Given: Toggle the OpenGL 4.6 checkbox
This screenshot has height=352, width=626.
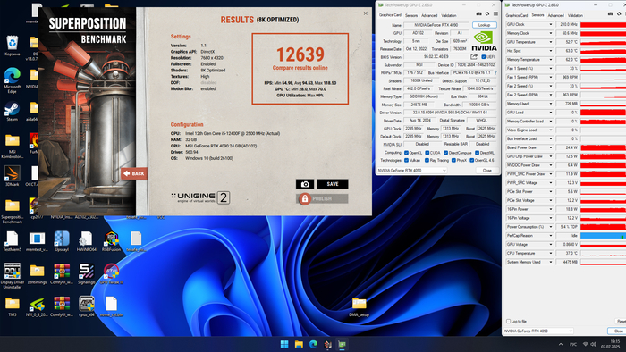Looking at the screenshot, I should tap(472, 160).
